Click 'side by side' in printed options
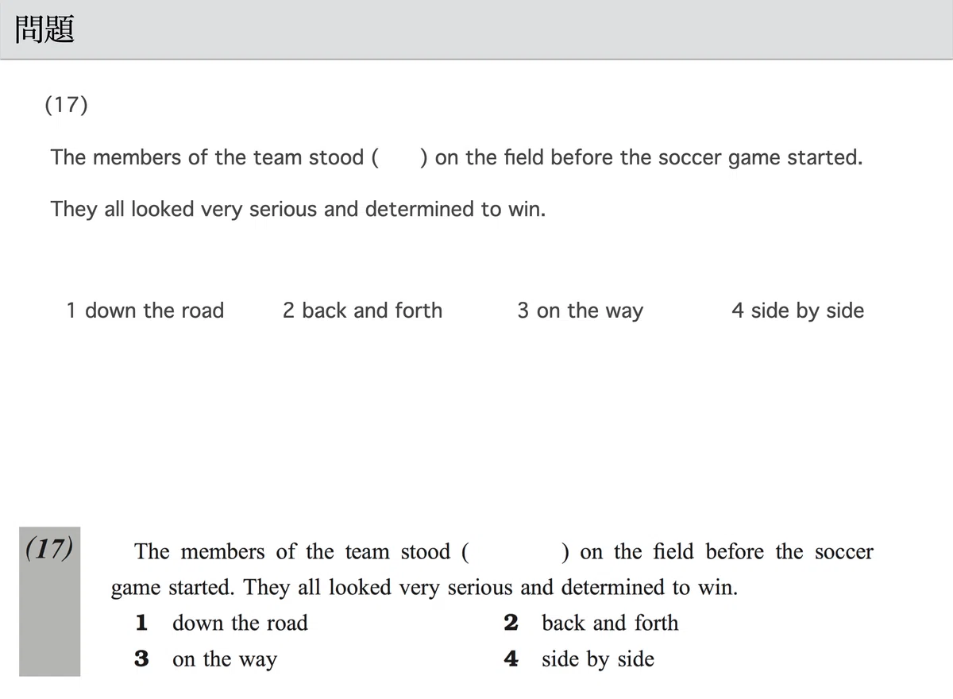 598,659
